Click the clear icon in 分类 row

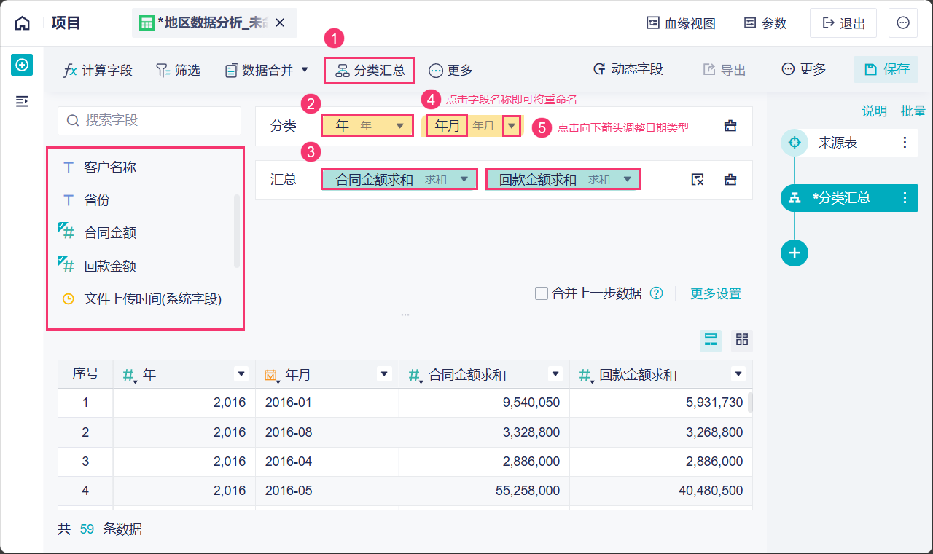730,126
